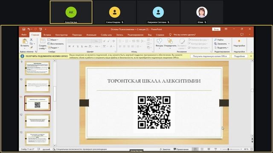Switch to Анимация tab
The image size is (273, 153).
pyautogui.click(x=91, y=35)
